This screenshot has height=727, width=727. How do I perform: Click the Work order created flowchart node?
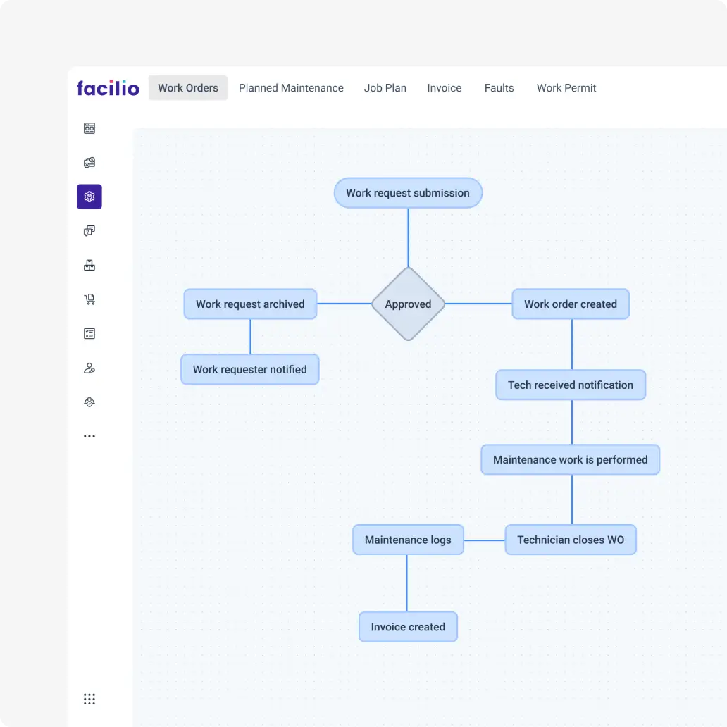[x=571, y=304]
